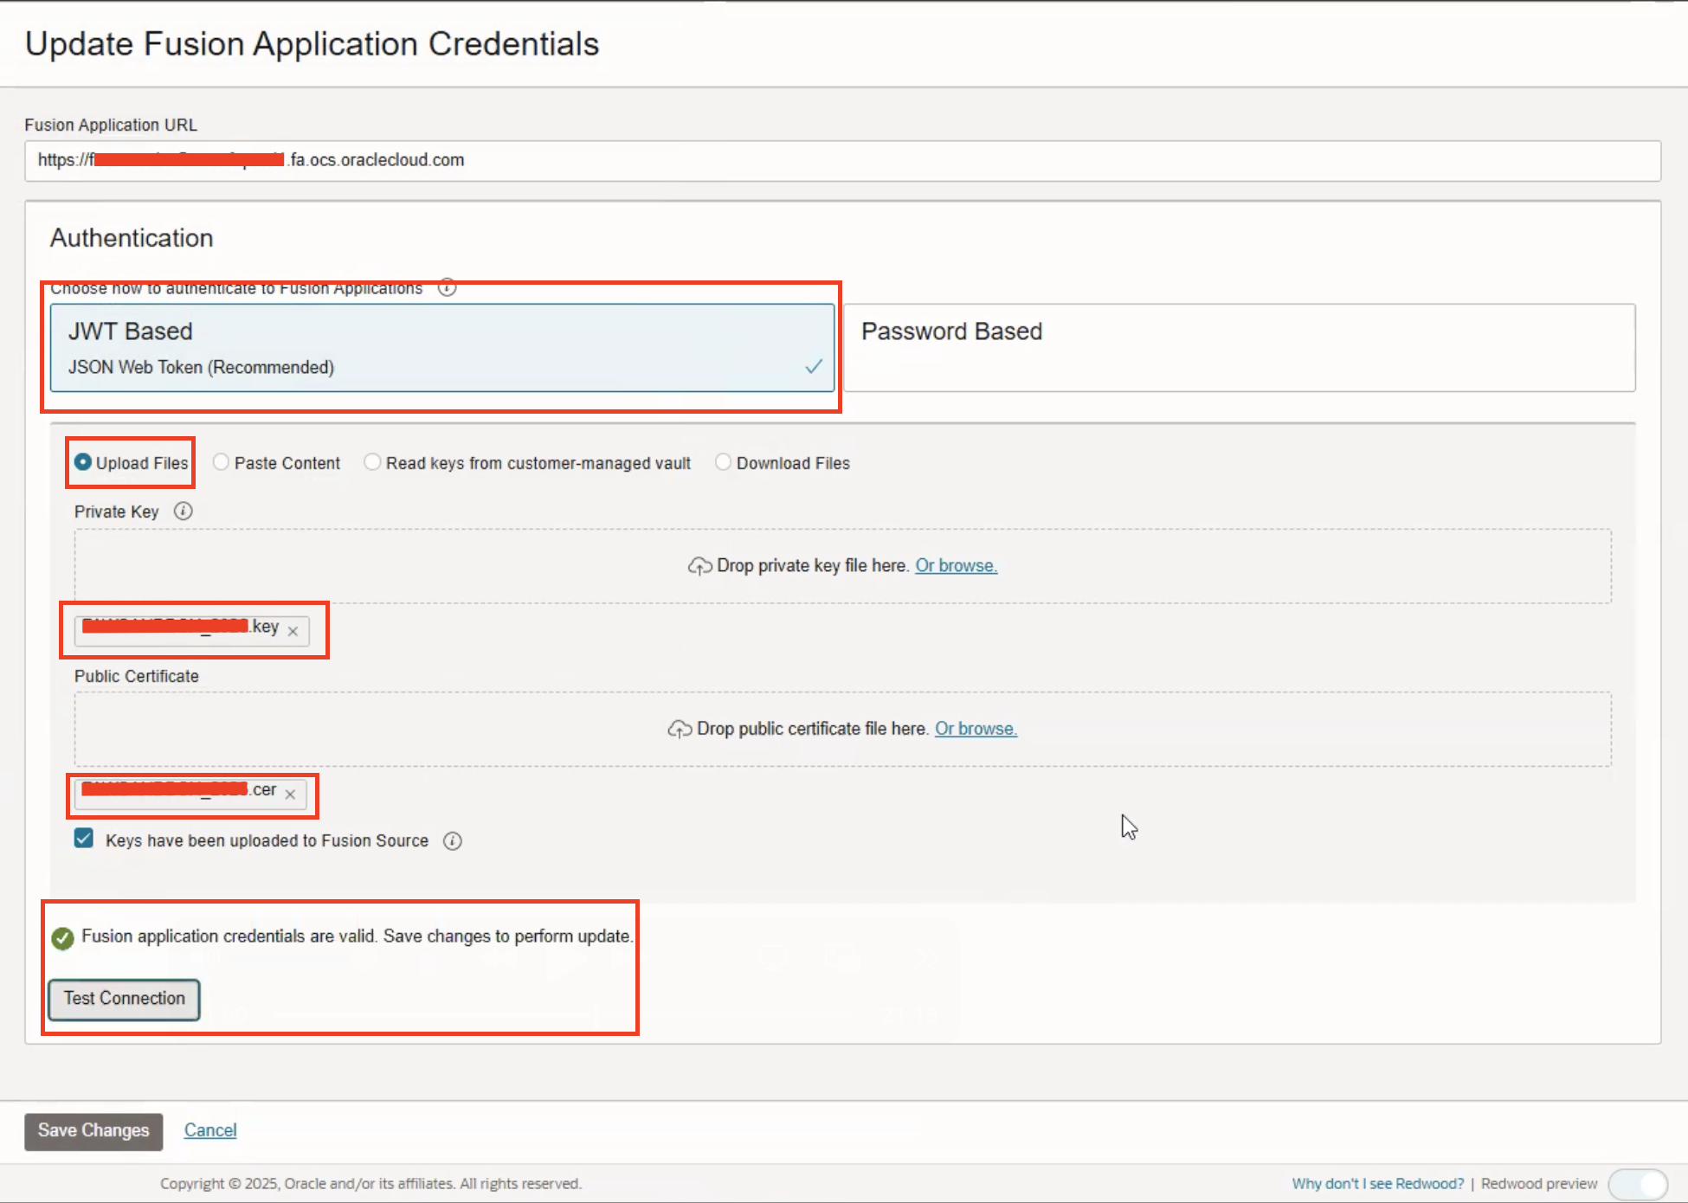Click Private Key info icon
Viewport: 1688px width, 1203px height.
tap(183, 511)
